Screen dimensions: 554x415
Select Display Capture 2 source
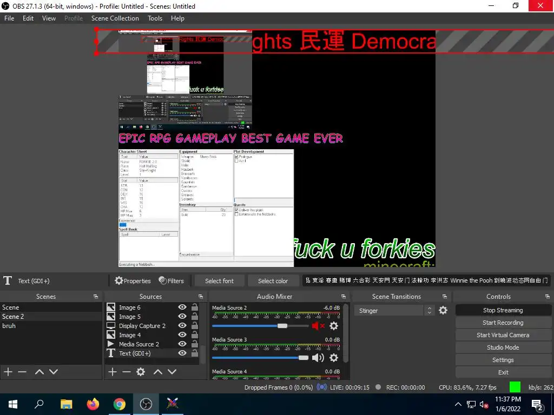pos(153,326)
